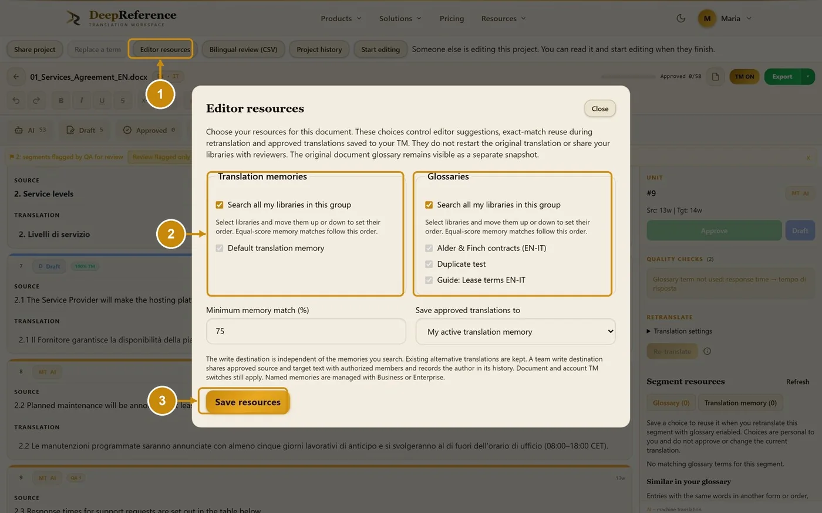Screen dimensions: 822x513
Task: Click the Project history button
Action: coord(319,49)
